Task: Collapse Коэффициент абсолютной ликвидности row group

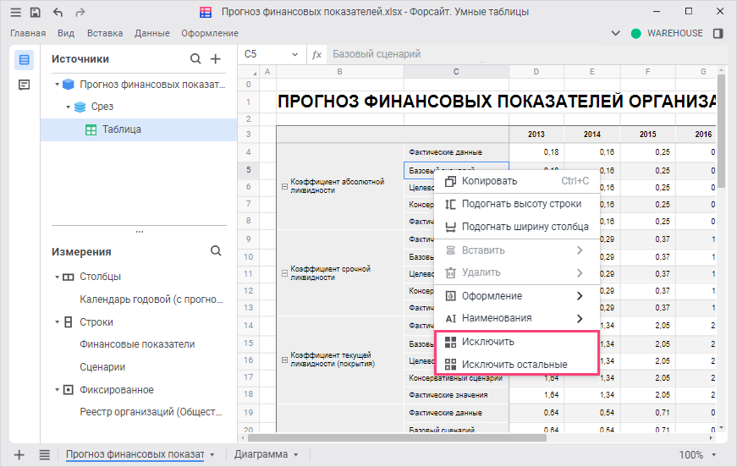Action: click(x=284, y=186)
